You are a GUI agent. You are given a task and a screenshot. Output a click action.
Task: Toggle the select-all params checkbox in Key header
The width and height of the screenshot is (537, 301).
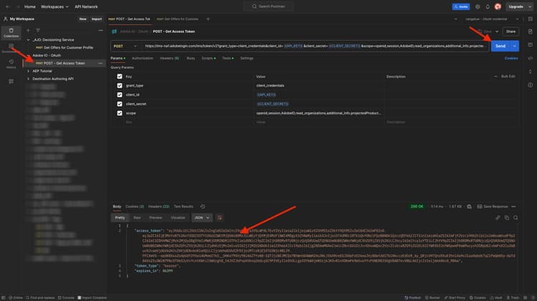[120, 77]
